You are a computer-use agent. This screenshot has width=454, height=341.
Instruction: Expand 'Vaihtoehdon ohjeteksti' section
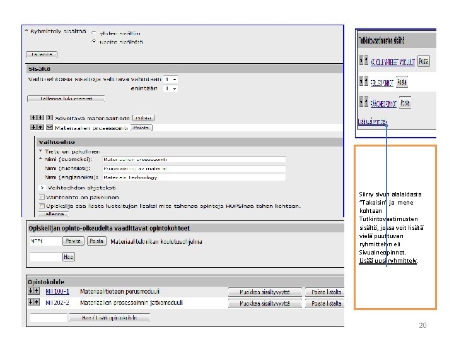point(42,188)
